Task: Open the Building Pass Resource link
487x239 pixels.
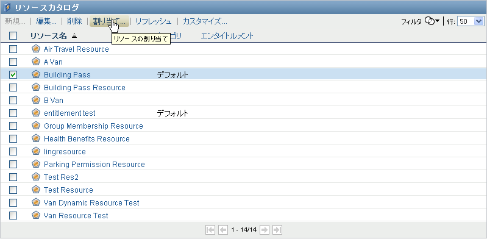Action: [85, 87]
